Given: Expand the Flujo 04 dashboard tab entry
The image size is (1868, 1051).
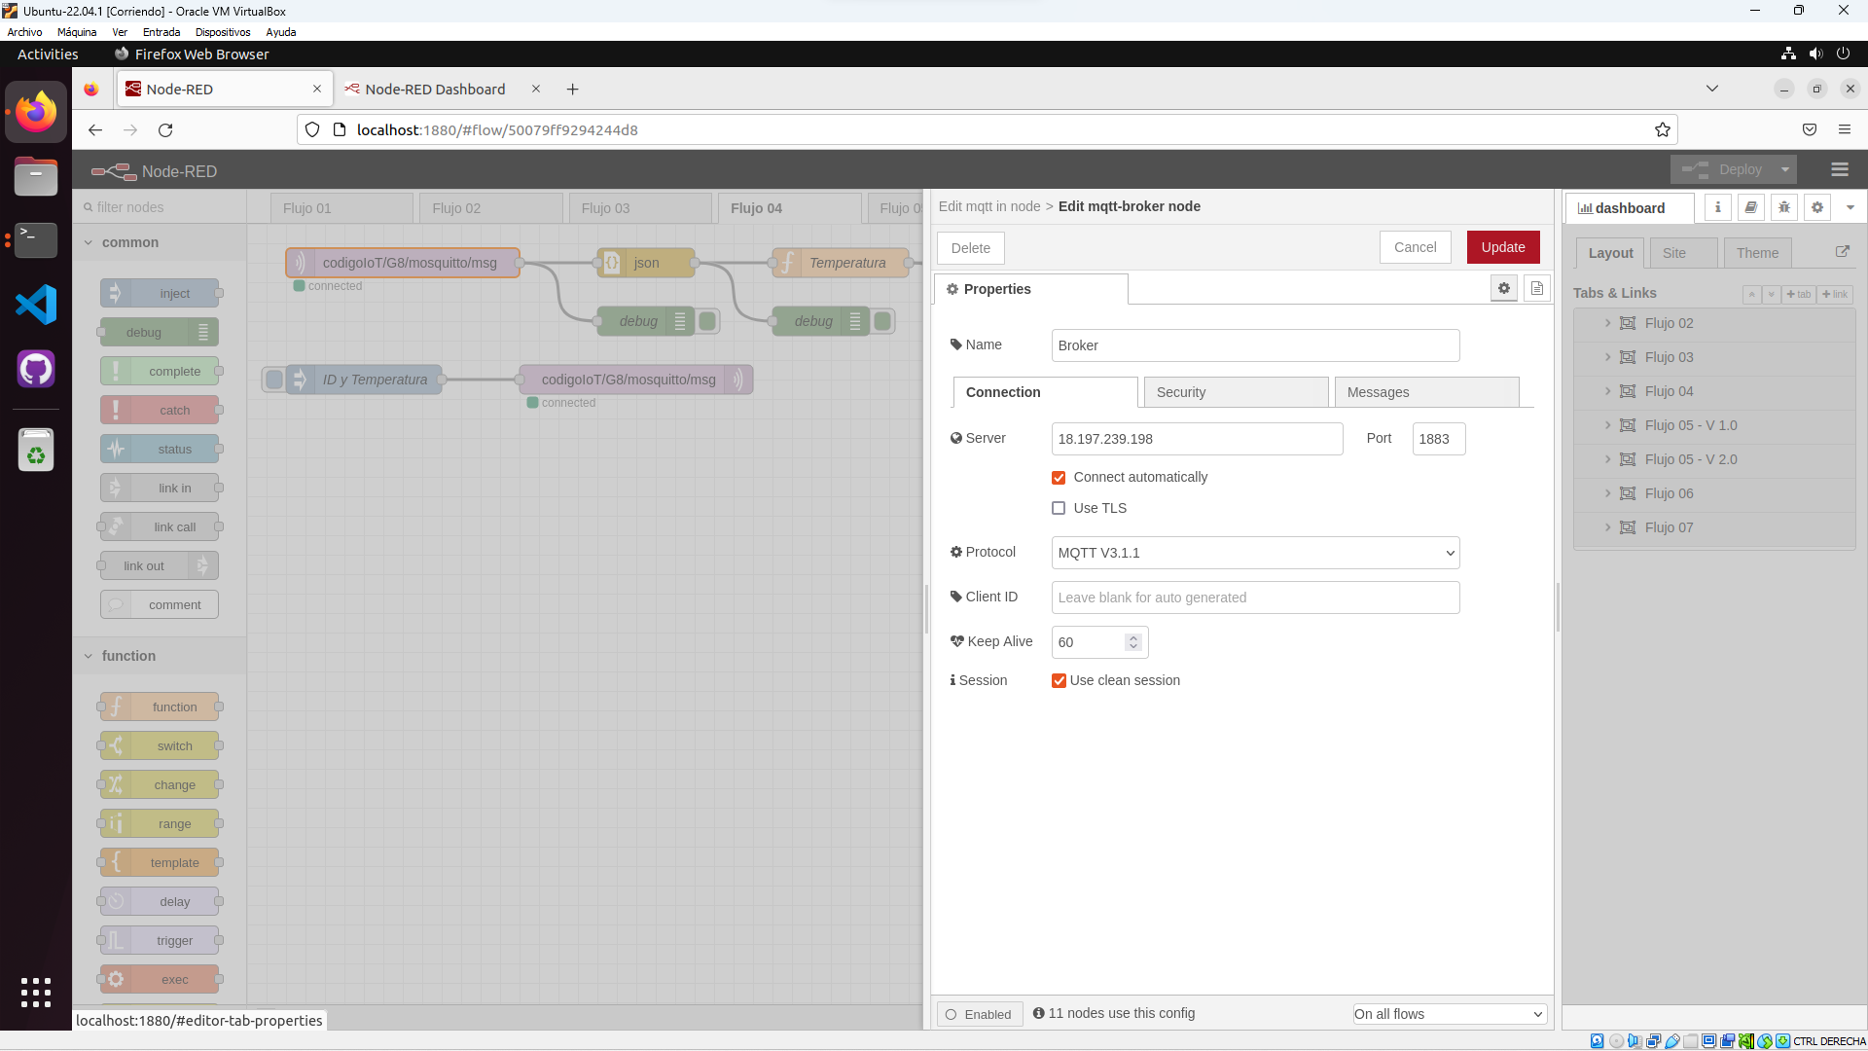Looking at the screenshot, I should (x=1607, y=391).
